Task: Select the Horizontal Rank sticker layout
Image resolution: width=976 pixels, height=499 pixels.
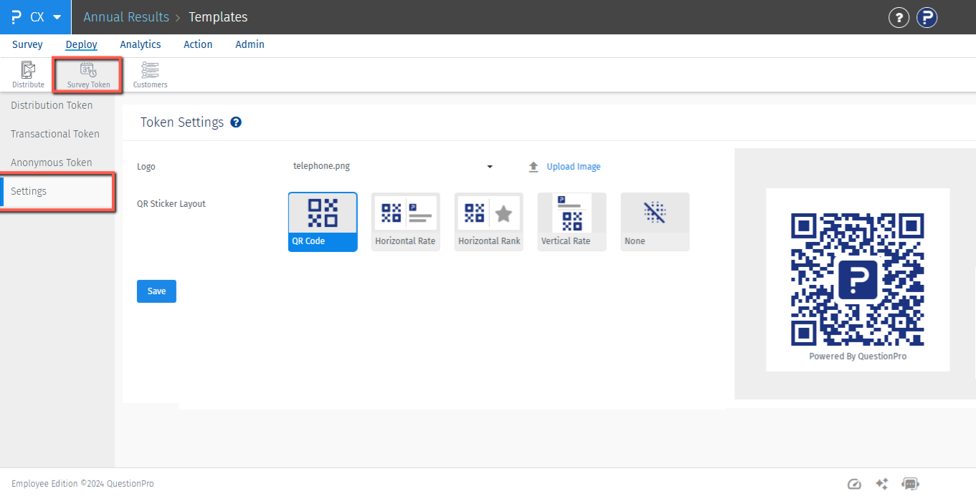Action: coord(489,222)
